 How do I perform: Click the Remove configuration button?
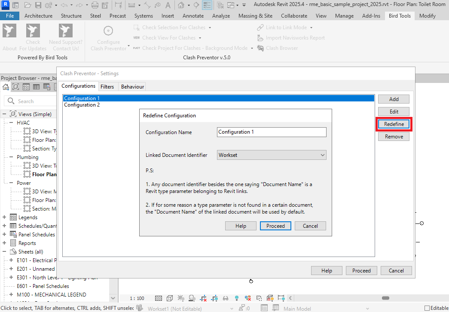pos(394,137)
